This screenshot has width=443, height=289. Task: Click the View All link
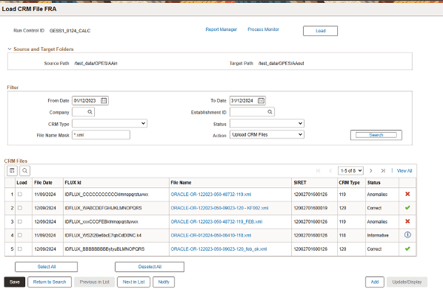405,171
